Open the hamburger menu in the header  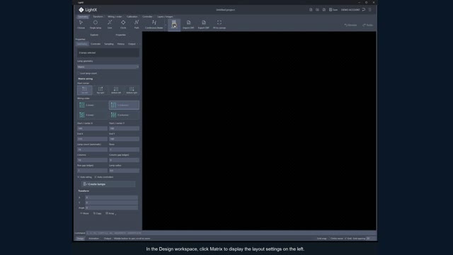[x=369, y=9]
